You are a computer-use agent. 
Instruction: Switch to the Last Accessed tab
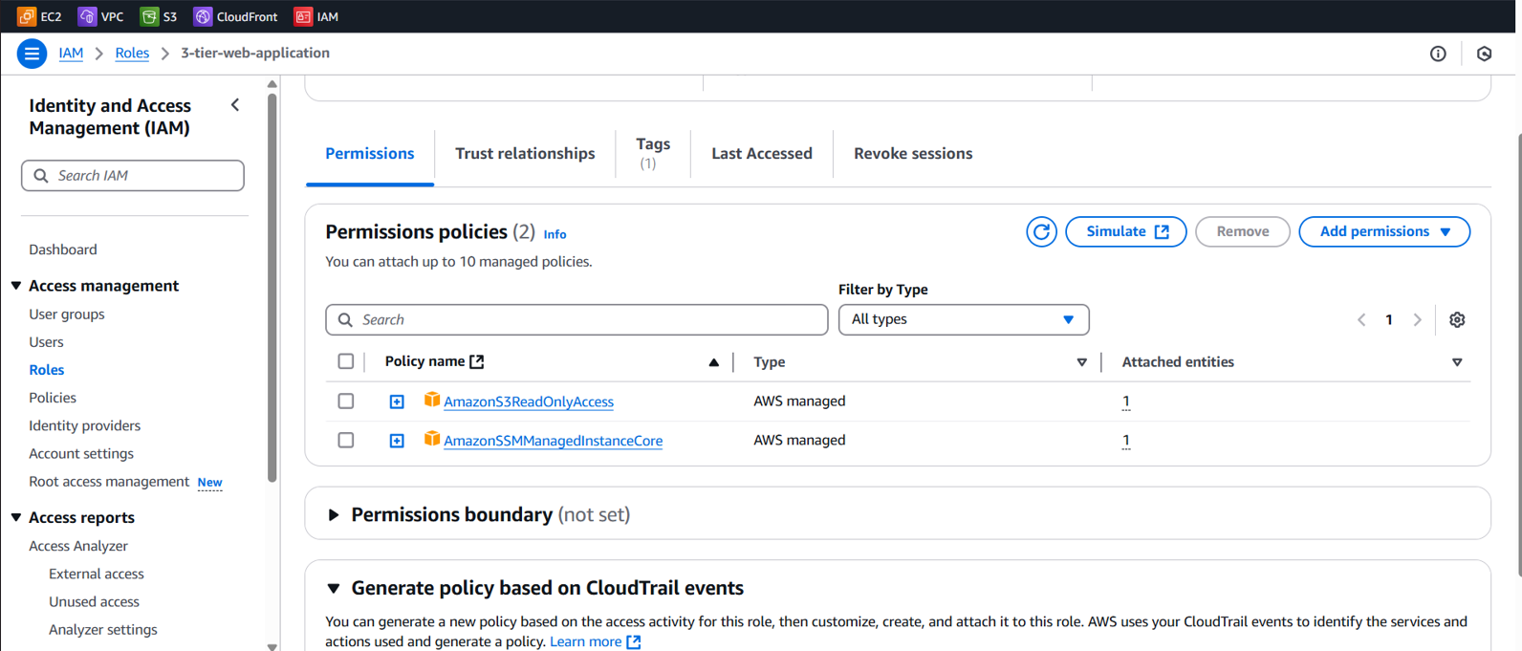tap(762, 153)
